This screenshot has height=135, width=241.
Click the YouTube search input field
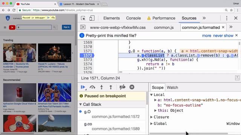(34, 27)
